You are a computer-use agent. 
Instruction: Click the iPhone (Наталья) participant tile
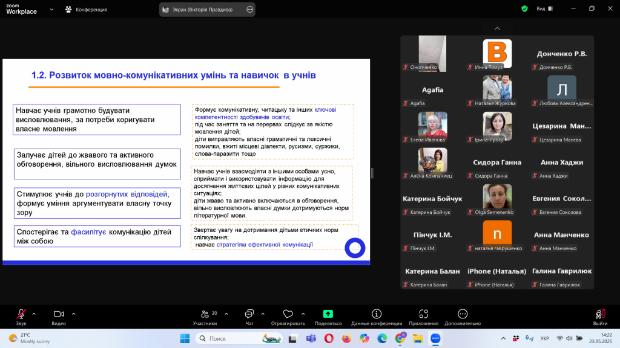coord(497,271)
